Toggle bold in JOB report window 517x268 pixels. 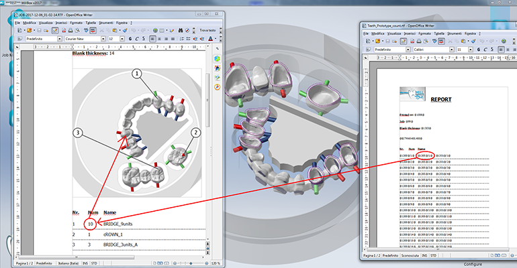pyautogui.click(x=130, y=39)
